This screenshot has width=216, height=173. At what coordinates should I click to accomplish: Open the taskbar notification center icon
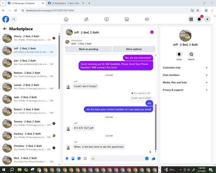(x=211, y=170)
